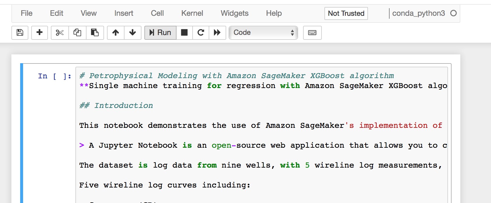Copy the selected cell
The image size is (491, 203).
77,33
